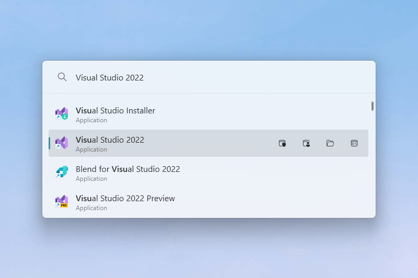Launch Visual Studio Installer from results

point(115,111)
